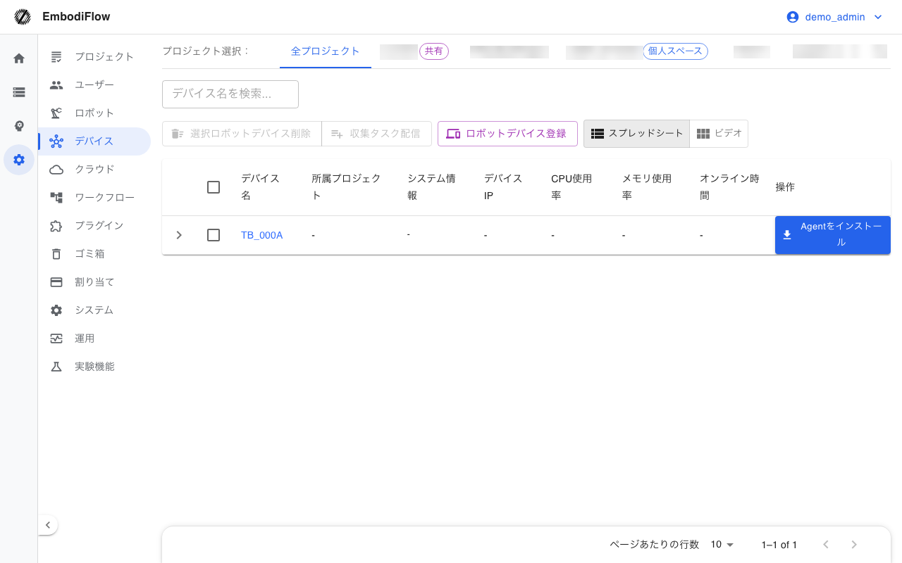The image size is (902, 563).
Task: Click ロボットデバイス登録 button
Action: click(x=507, y=134)
